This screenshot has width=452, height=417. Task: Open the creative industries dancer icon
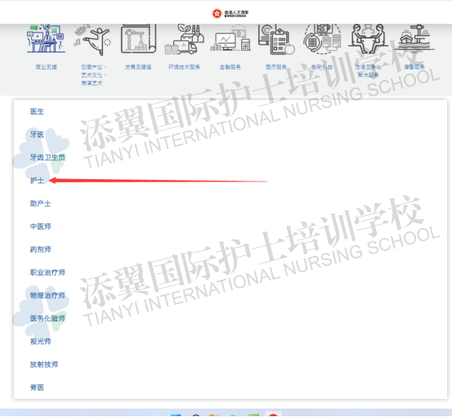(x=92, y=39)
